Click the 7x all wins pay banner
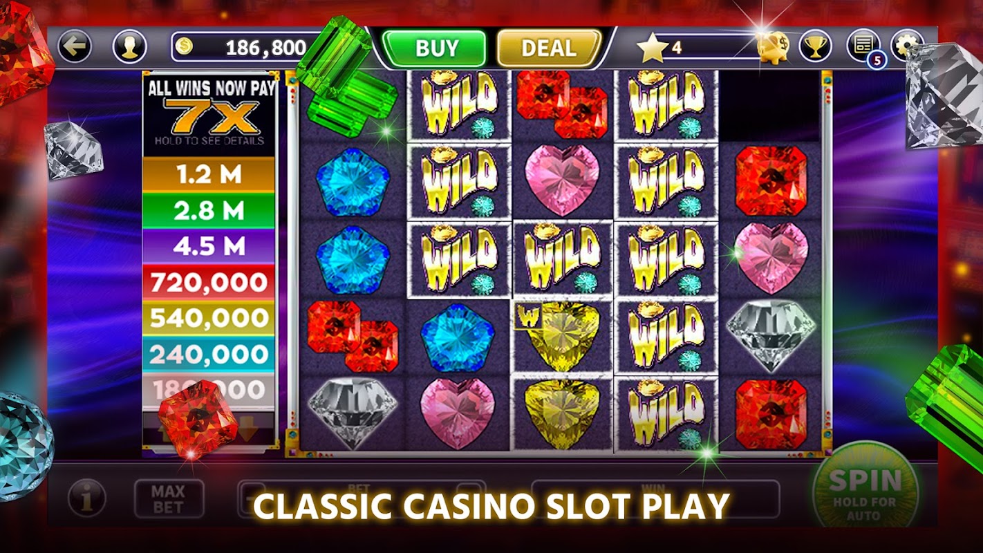Viewport: 983px width, 553px height. 210,113
